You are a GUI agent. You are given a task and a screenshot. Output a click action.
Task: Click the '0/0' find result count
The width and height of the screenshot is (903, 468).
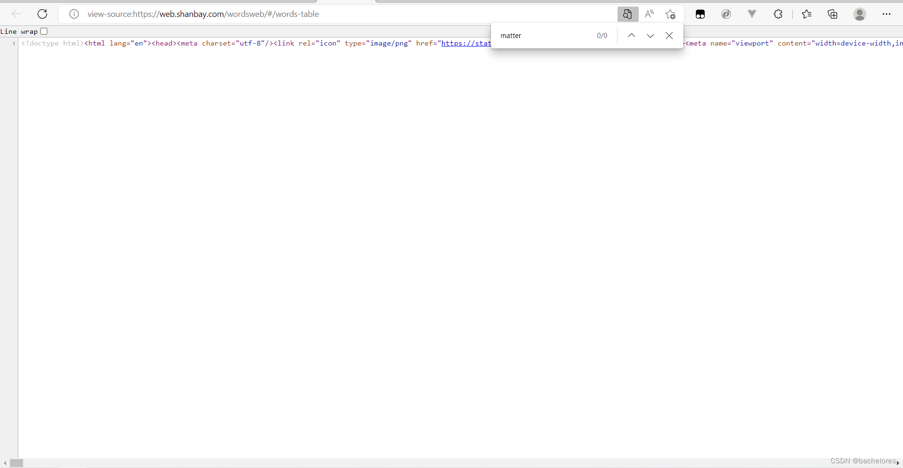click(602, 36)
